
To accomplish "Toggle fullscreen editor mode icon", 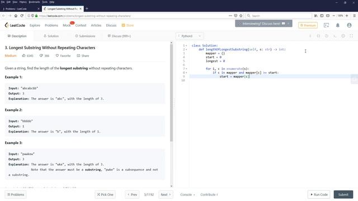I will pos(351,36).
